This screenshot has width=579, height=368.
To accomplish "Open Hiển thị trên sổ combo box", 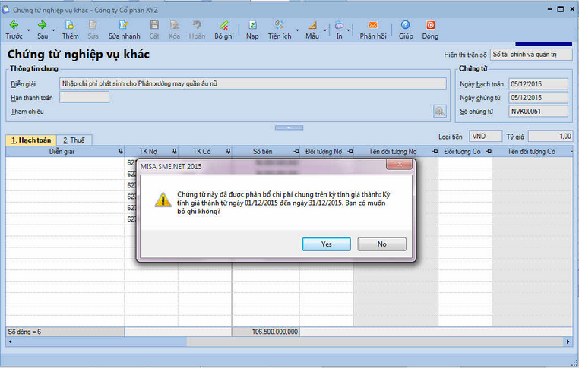I will click(x=531, y=55).
